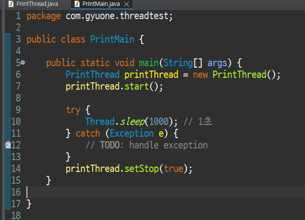Click the 'start' method call on line 7
The image size is (305, 220).
point(137,86)
